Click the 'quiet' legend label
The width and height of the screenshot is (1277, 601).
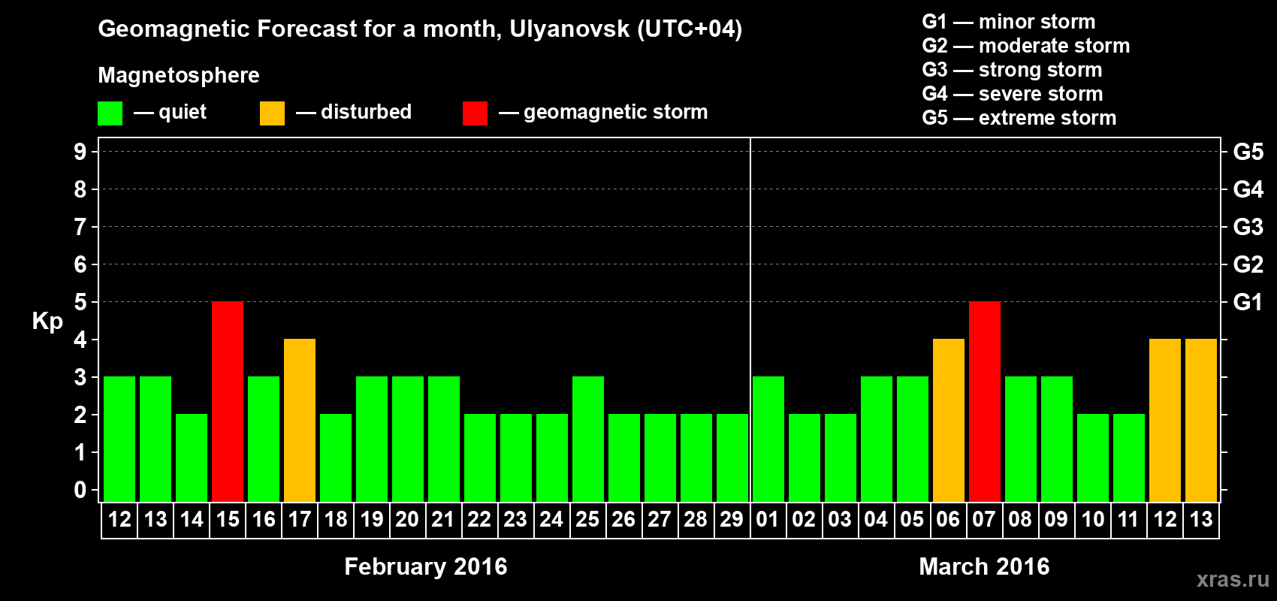click(x=183, y=112)
